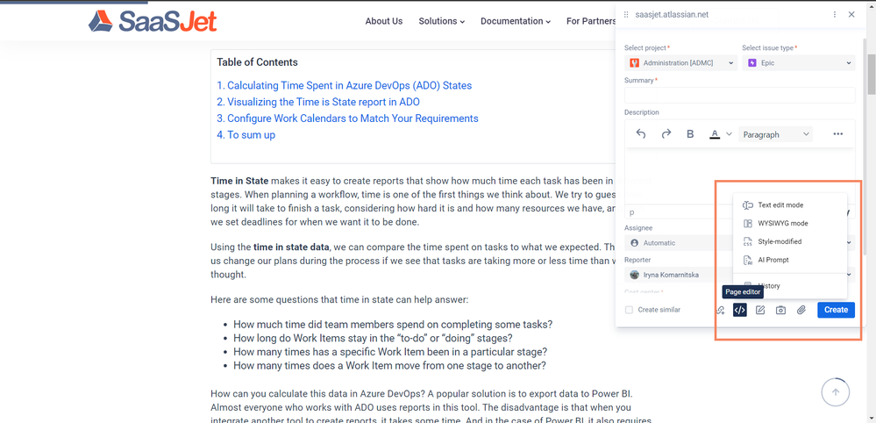Select Style-modified menu item
876x423 pixels.
pos(790,242)
